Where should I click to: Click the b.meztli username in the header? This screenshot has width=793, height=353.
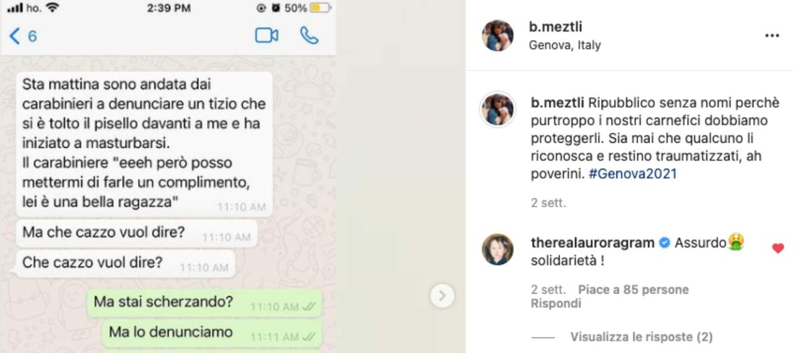[x=556, y=27]
